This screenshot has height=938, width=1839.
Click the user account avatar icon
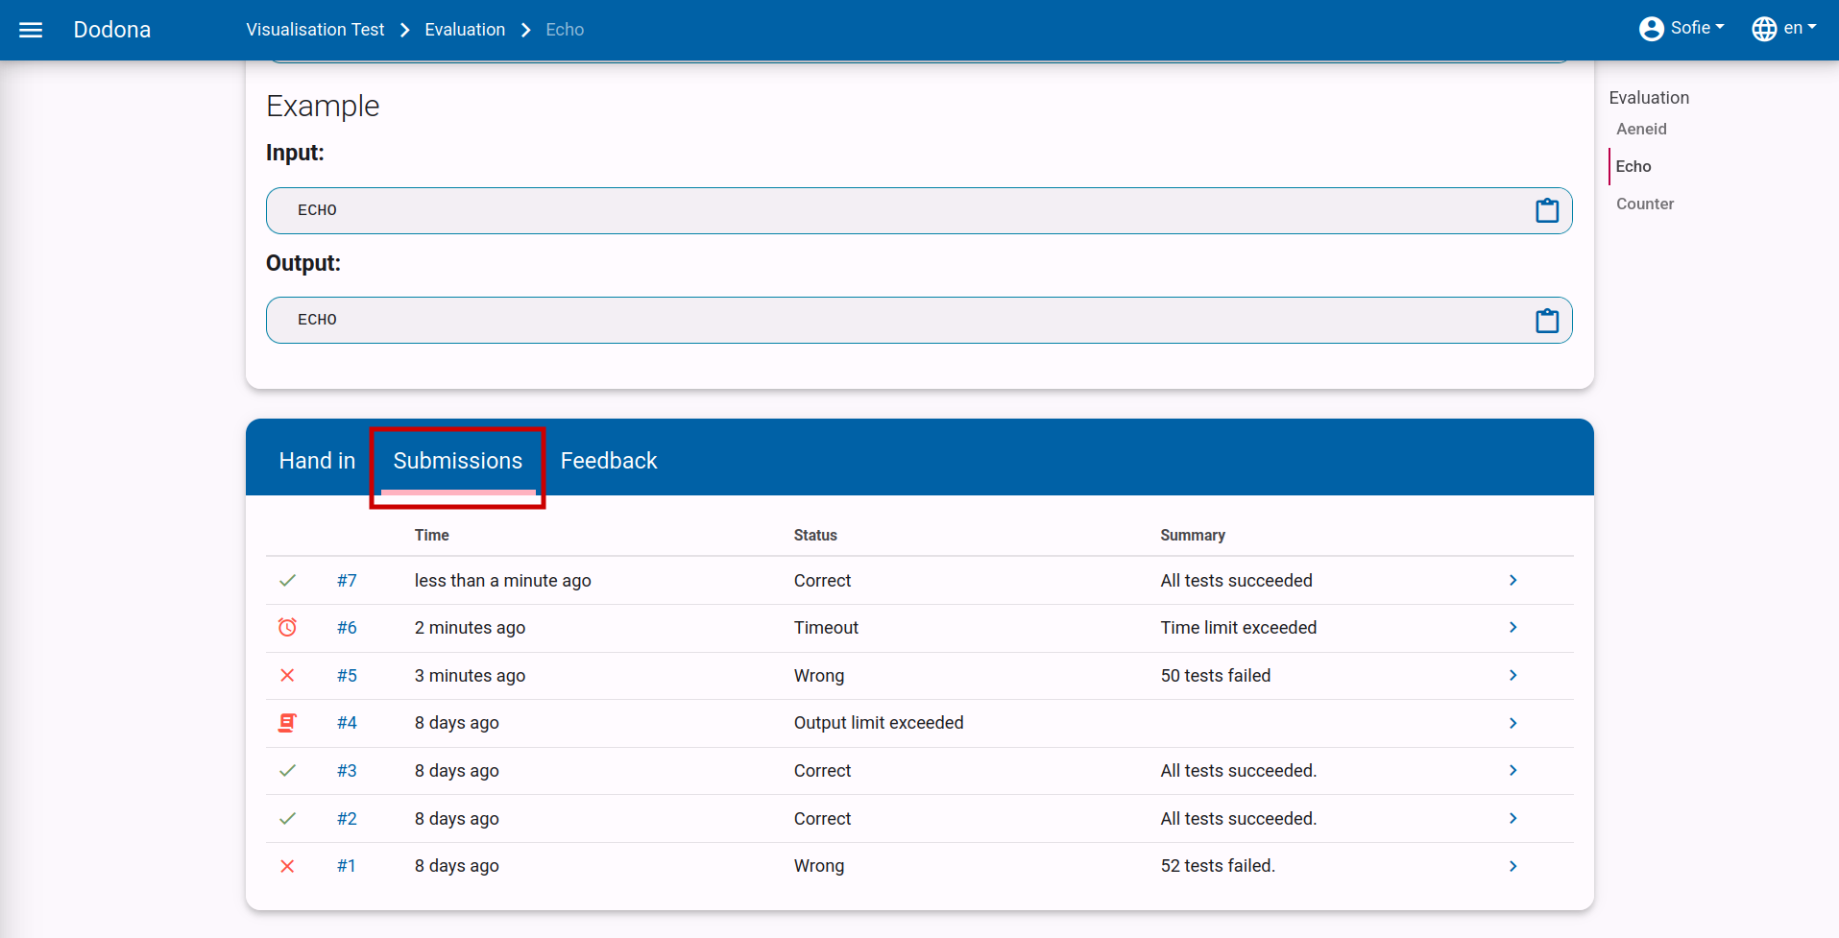click(x=1651, y=29)
